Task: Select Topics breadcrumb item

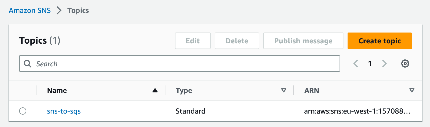Action: pyautogui.click(x=78, y=11)
